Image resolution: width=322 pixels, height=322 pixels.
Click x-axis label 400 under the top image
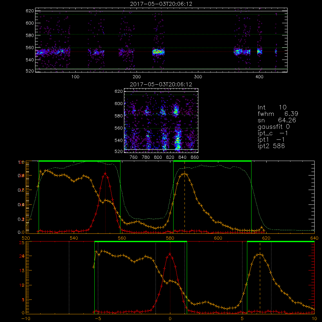click(x=259, y=77)
